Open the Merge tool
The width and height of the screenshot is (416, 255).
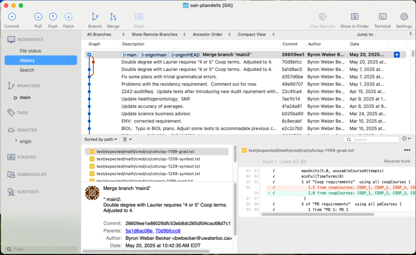[x=113, y=17]
